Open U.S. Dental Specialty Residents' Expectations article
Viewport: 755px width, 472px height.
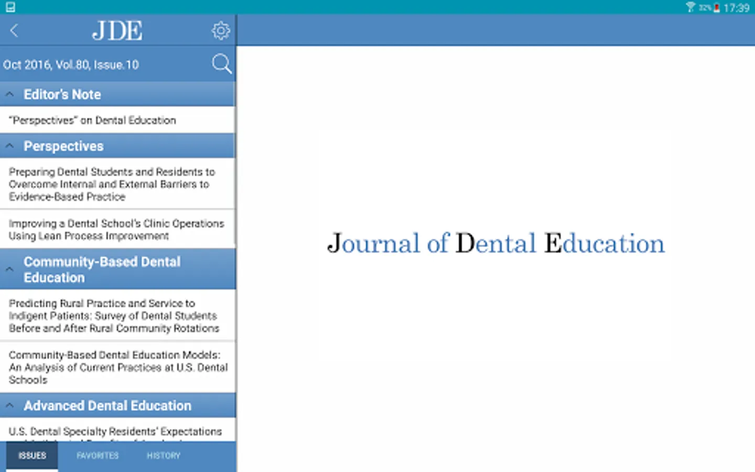(118, 431)
